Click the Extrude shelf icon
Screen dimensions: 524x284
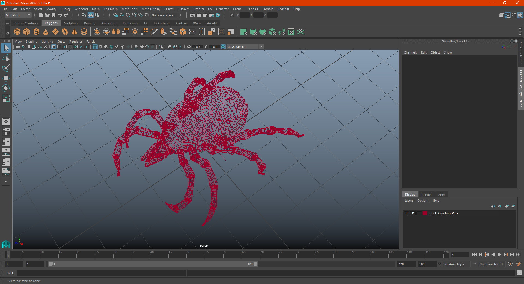[164, 32]
